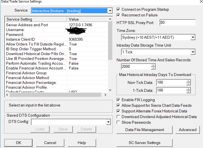Select Financial Advisor Method row
The width and height of the screenshot is (203, 148).
coord(56,78)
